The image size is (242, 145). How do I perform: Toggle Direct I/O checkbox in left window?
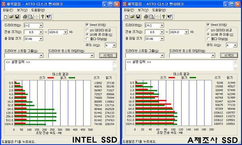pyautogui.click(x=87, y=25)
